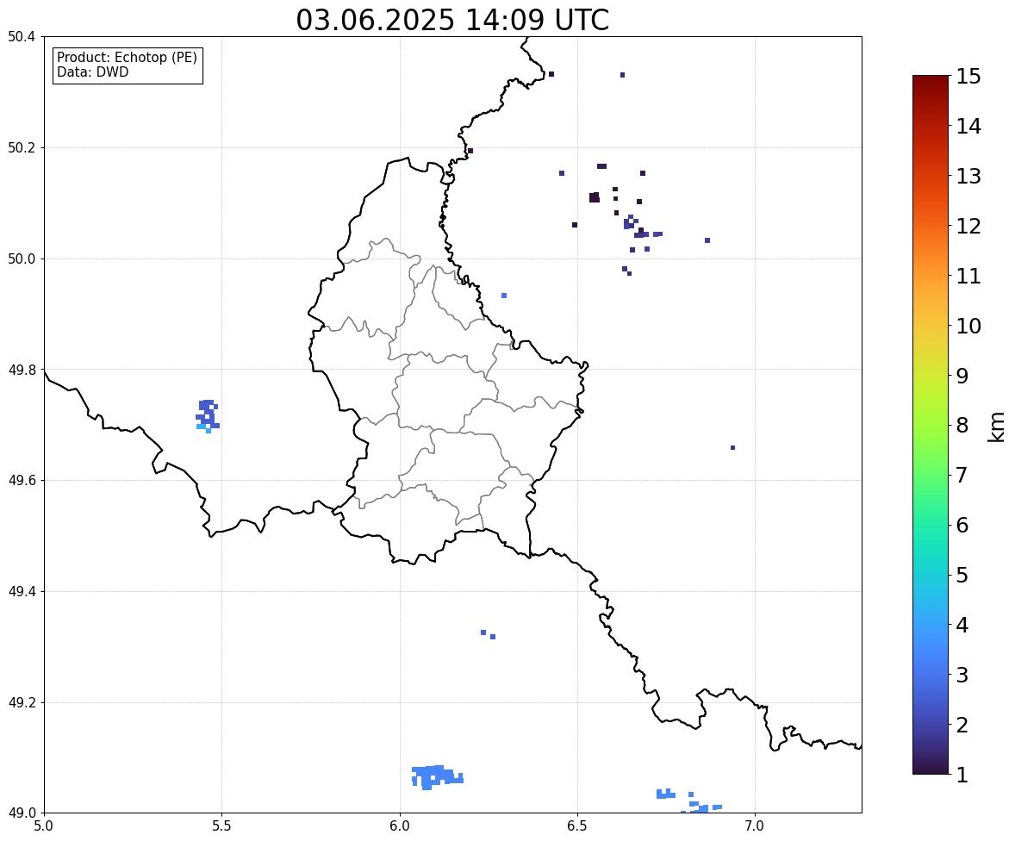This screenshot has height=841, width=1015.
Task: Click the color bar at 3 km
Action: 931,675
